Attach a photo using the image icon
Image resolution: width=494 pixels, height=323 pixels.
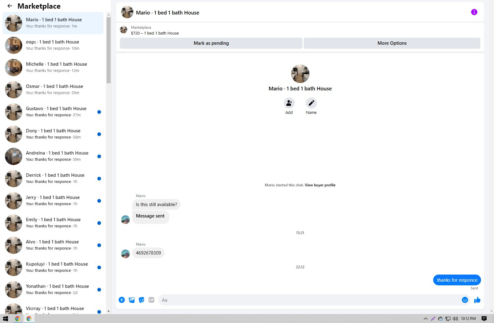(x=132, y=300)
